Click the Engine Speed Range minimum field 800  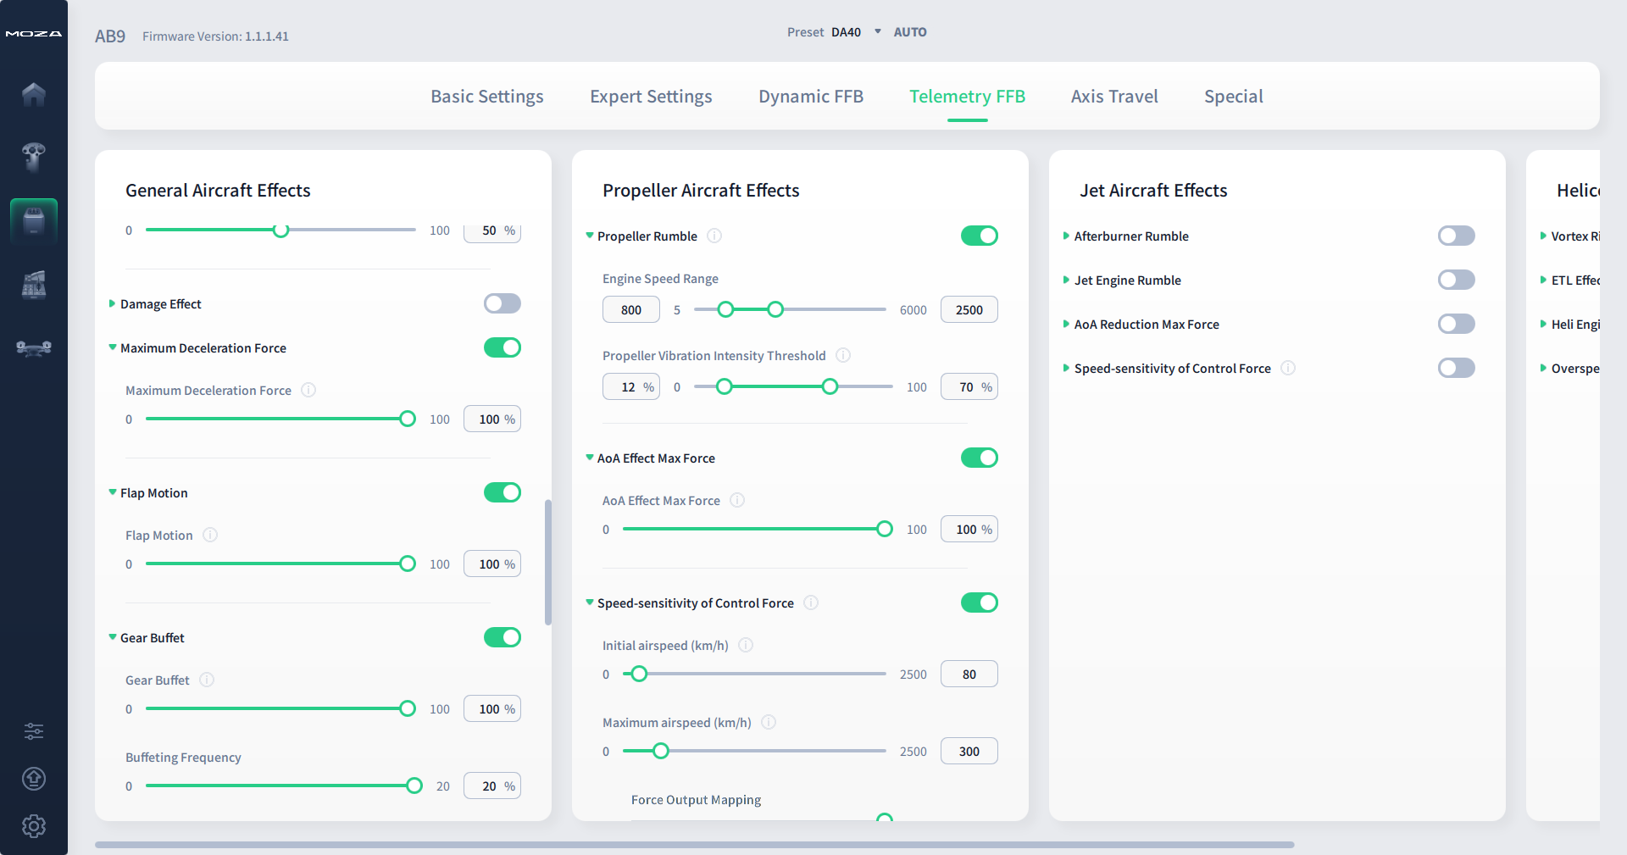coord(631,309)
